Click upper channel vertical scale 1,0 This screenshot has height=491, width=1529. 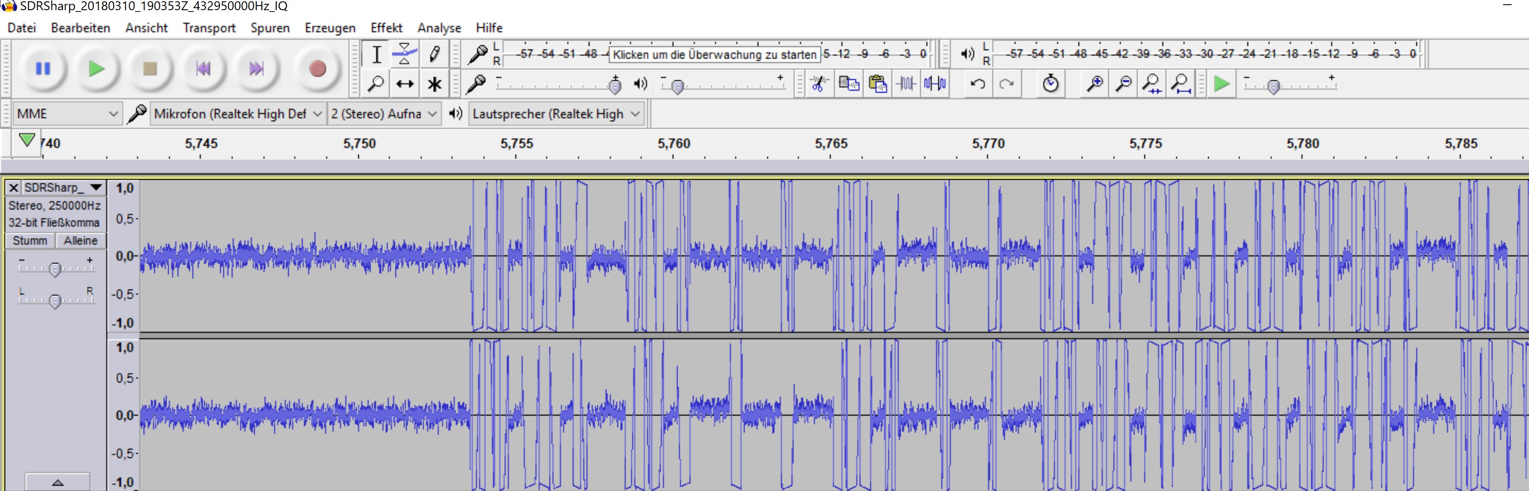[125, 189]
